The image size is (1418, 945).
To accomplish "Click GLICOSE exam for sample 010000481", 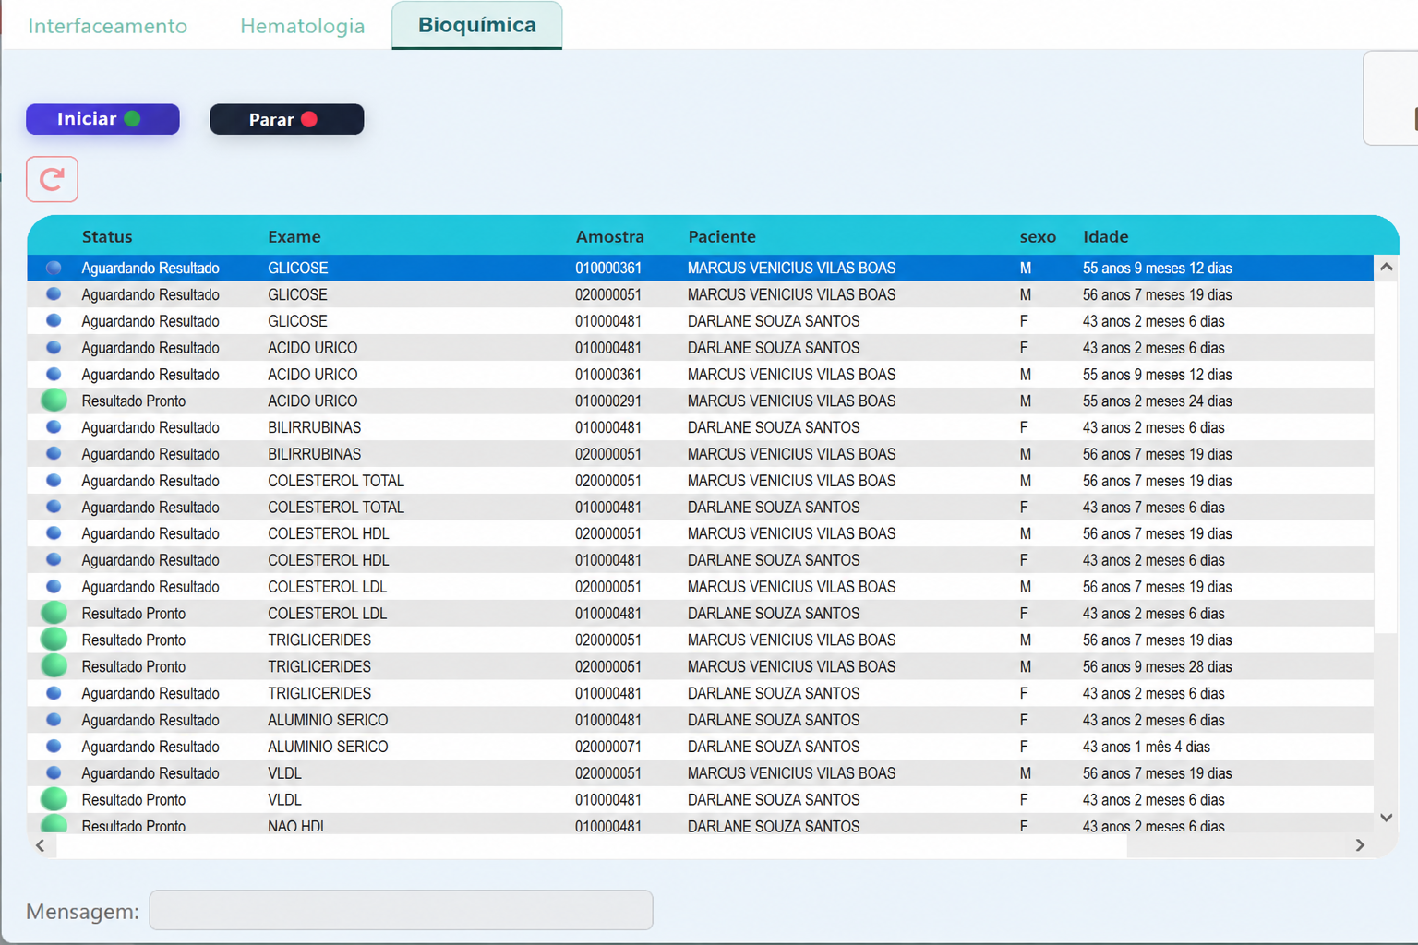I will [297, 321].
